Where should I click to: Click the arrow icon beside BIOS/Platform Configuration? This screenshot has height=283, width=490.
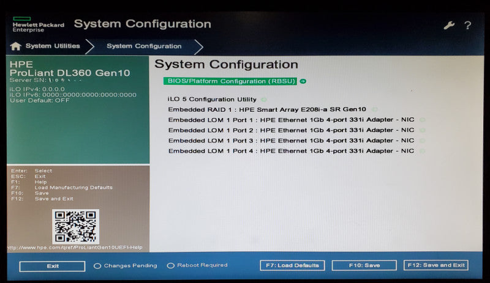[303, 81]
